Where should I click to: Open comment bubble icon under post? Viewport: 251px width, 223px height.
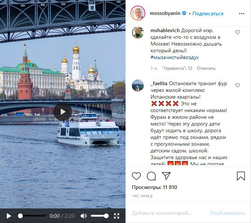coord(151,176)
